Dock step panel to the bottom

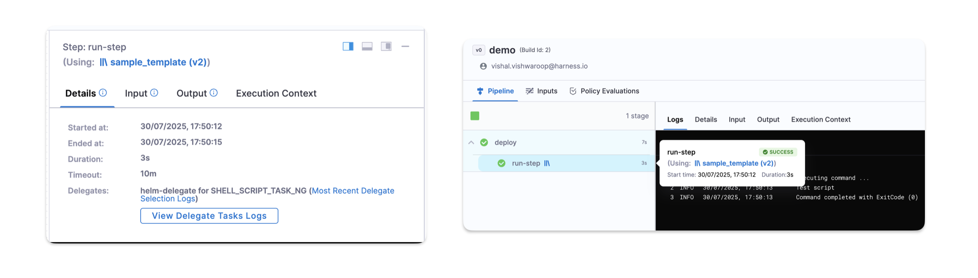[367, 47]
